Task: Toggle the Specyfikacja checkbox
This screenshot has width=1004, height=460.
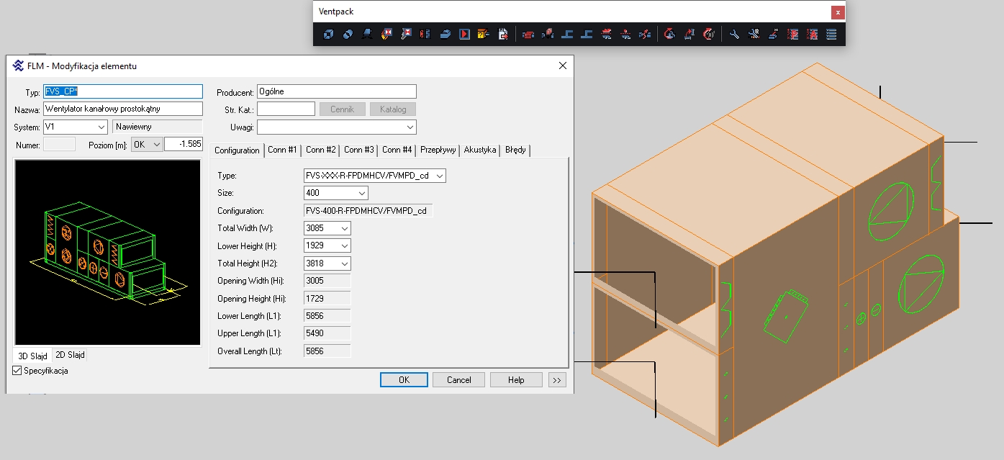Action: [x=18, y=371]
